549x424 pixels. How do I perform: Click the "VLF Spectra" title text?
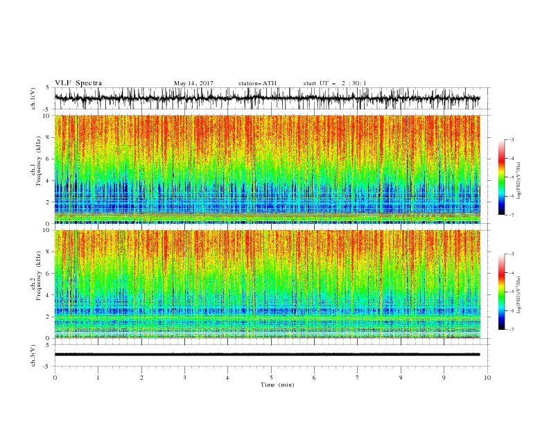78,83
